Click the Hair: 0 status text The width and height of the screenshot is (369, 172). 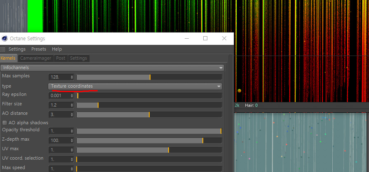coord(251,105)
